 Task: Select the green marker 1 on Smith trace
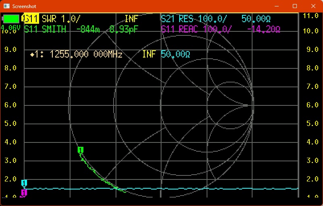[x=81, y=150]
